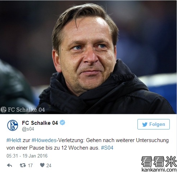Click the retweet icon
This screenshot has height=173, width=177.
click(23, 165)
